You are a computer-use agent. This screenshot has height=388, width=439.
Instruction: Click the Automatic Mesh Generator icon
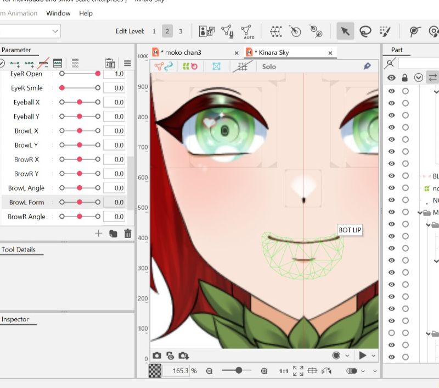click(246, 31)
